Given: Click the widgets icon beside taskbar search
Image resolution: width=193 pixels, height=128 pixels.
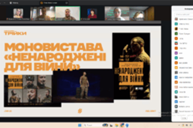Looking at the screenshot, I should pyautogui.click(x=105, y=125).
